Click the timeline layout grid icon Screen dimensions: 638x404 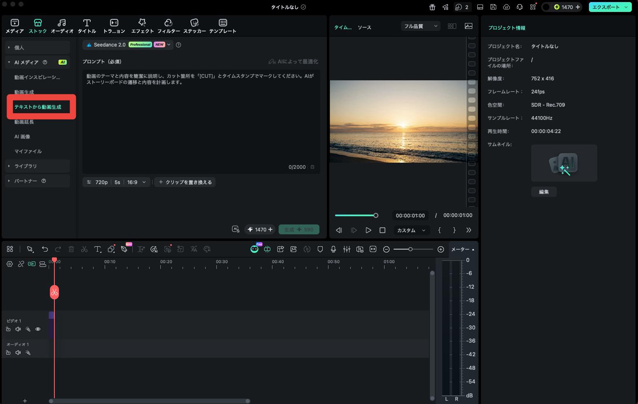(10, 249)
